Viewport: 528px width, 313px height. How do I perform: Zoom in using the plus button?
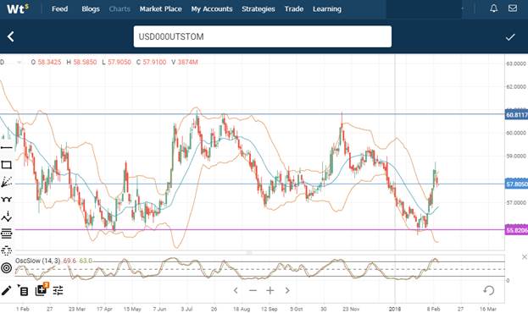[270, 290]
